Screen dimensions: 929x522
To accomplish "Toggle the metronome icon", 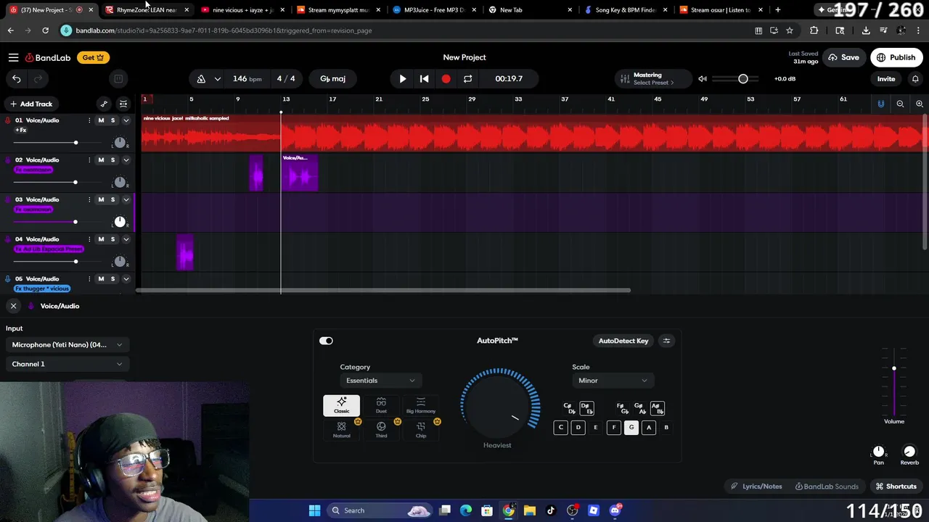I will click(x=201, y=78).
